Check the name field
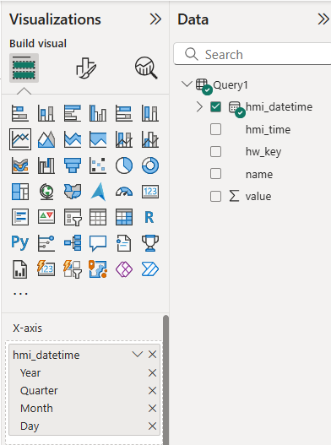331x445 pixels. pos(216,174)
